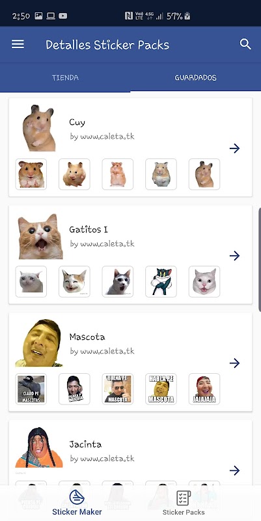261x521 pixels.
Task: Open Gatitos I pack arrow
Action: (234, 255)
